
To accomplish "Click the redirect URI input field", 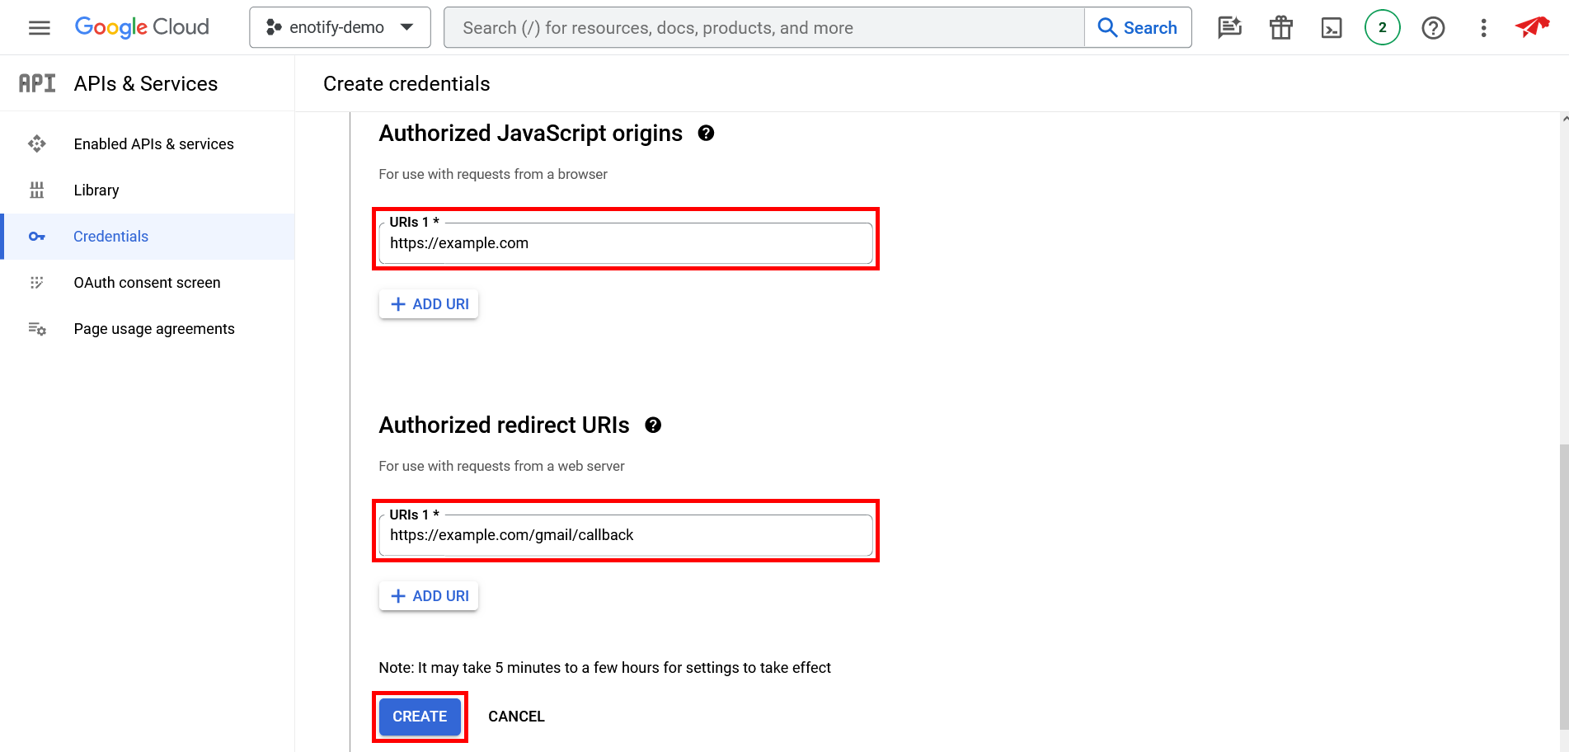I will pyautogui.click(x=625, y=535).
